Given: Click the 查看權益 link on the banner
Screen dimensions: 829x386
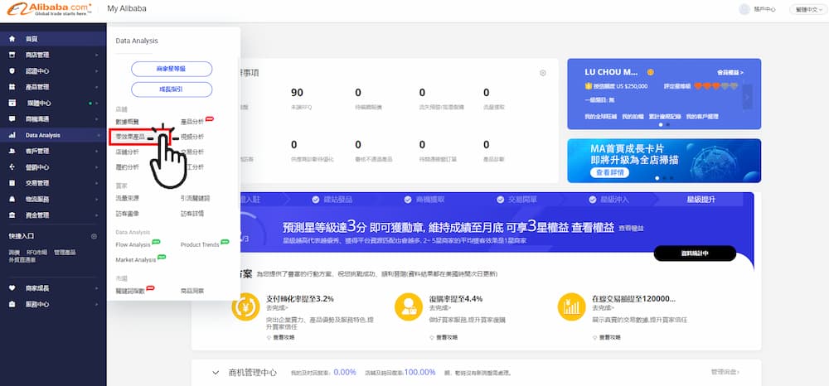Looking at the screenshot, I should click(x=631, y=229).
